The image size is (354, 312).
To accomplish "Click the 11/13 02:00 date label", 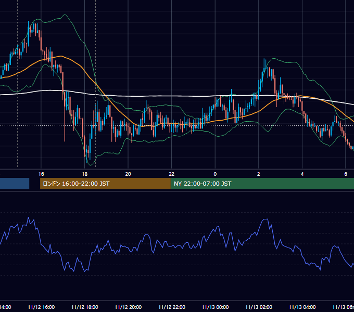I will 259,307.
